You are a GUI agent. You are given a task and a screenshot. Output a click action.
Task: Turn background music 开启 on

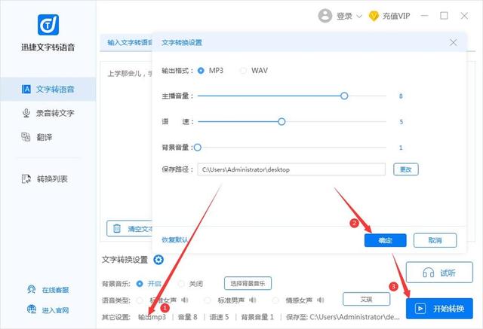point(140,284)
